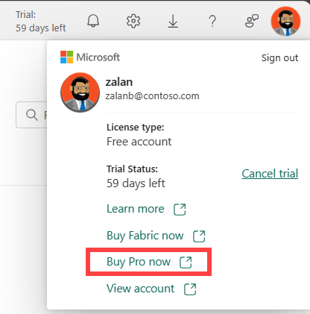Click external-link icon beside Buy Pro now
The width and height of the screenshot is (310, 314).
pyautogui.click(x=186, y=263)
